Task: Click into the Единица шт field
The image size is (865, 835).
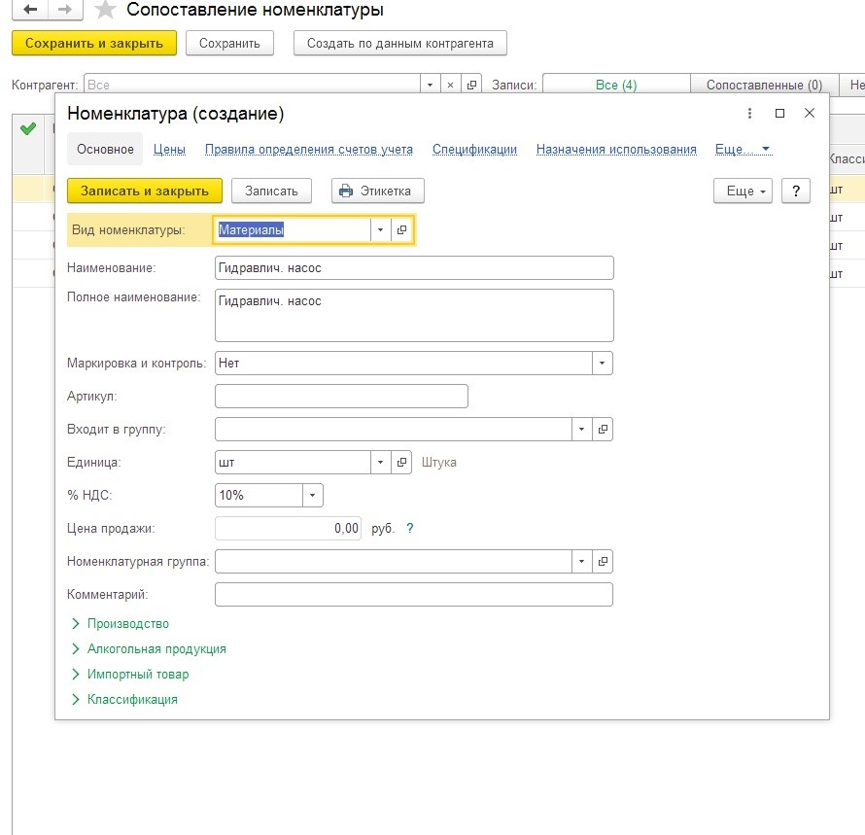Action: click(293, 463)
